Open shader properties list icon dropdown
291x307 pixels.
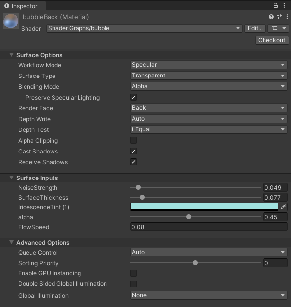click(x=278, y=28)
